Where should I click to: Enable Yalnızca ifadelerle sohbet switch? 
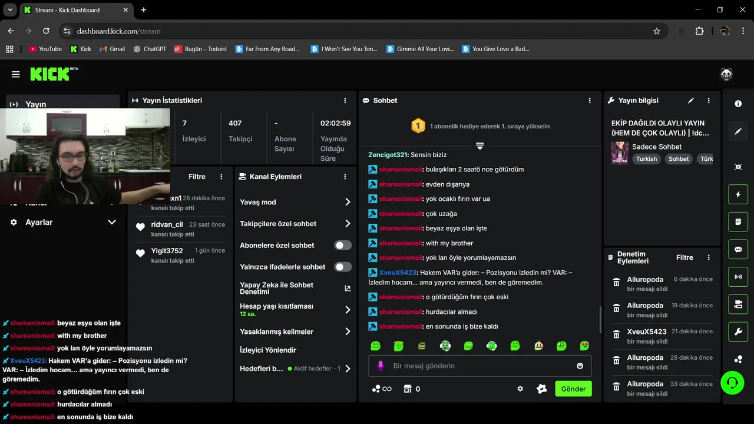pyautogui.click(x=343, y=267)
